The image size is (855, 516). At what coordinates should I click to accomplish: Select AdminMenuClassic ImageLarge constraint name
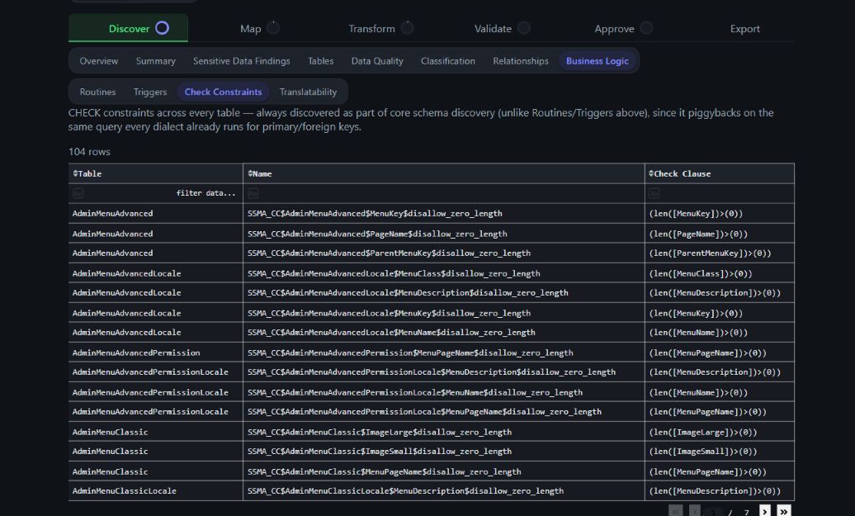(380, 432)
